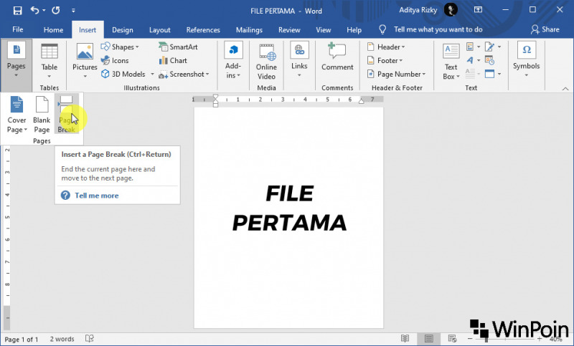Insert a Blank Page

coord(42,115)
